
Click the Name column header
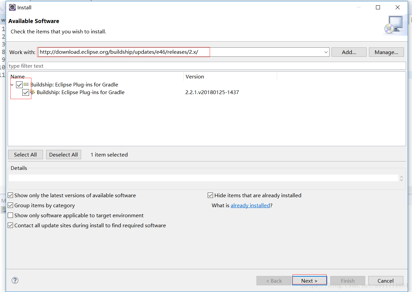click(x=96, y=76)
